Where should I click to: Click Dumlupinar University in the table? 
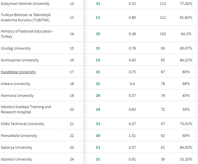[20, 60]
